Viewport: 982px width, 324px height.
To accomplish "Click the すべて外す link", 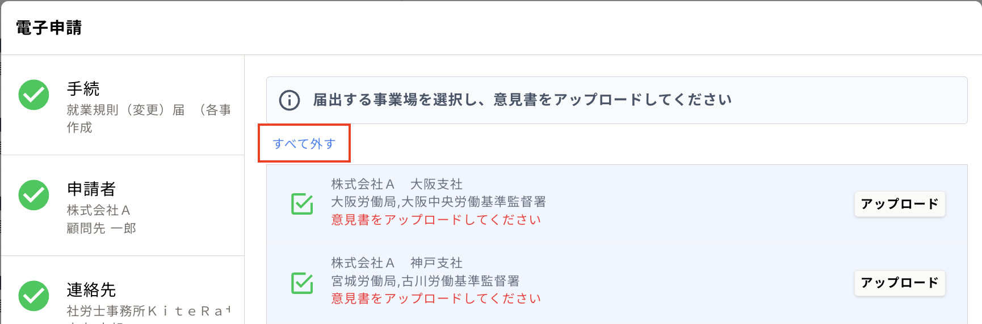I will click(304, 144).
